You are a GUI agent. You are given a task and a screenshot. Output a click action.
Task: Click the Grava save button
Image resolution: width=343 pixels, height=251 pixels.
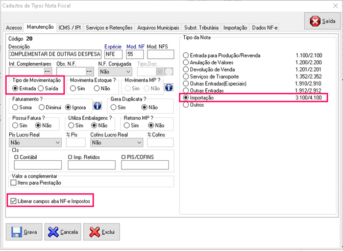coord(24,232)
